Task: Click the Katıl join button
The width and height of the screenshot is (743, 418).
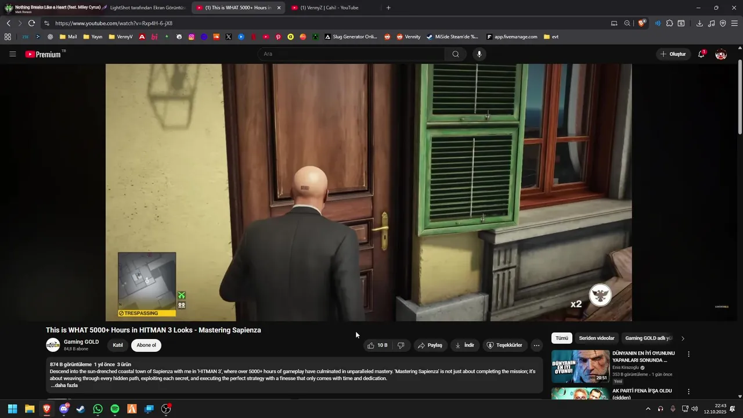Action: coord(118,345)
